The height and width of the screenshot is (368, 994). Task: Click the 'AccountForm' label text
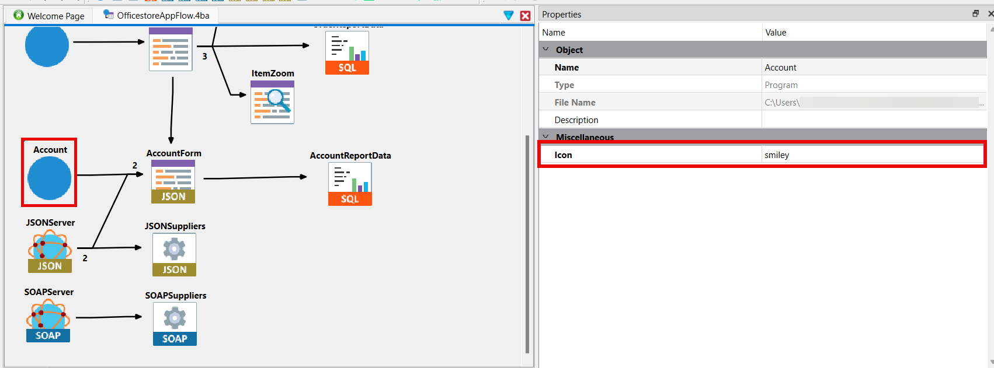174,153
